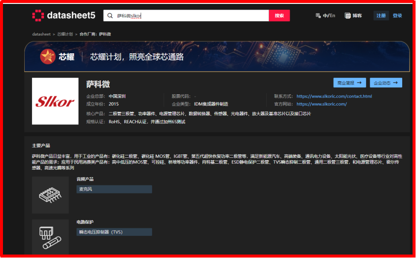
Task: Select the 瞬态电压抑制器 (TVS) category tag
Action: click(x=114, y=232)
